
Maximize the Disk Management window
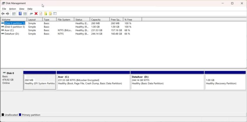click(x=232, y=3)
